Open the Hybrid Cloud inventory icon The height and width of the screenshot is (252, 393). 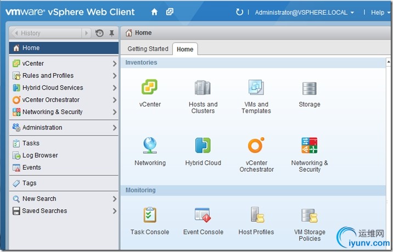coord(203,145)
